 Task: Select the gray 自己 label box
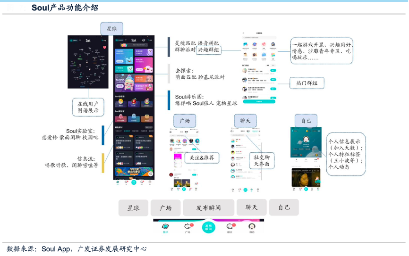pyautogui.click(x=284, y=207)
